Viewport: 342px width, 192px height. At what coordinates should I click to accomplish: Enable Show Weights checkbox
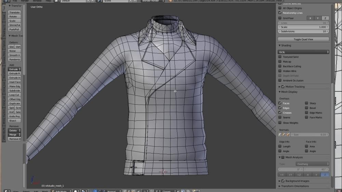pyautogui.click(x=280, y=123)
